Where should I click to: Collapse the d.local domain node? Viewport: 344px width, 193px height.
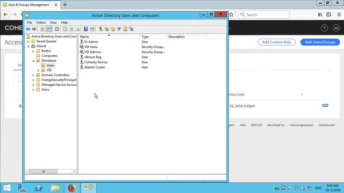[28, 46]
